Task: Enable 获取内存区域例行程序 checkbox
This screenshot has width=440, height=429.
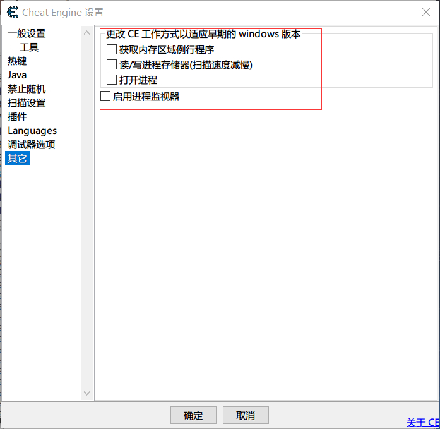Action: (x=112, y=49)
